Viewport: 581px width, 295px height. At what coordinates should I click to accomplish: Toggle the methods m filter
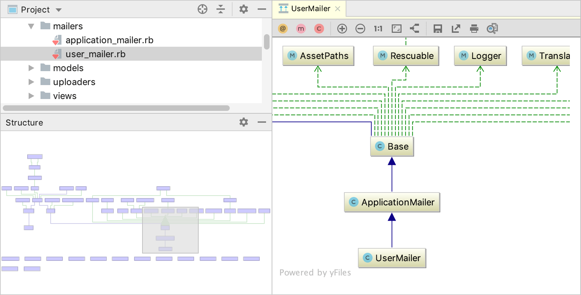click(301, 29)
